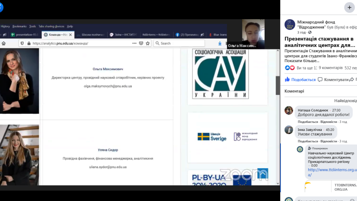Click the Міжнародний фонд Відродження avatar
The image size is (357, 201).
(x=290, y=25)
